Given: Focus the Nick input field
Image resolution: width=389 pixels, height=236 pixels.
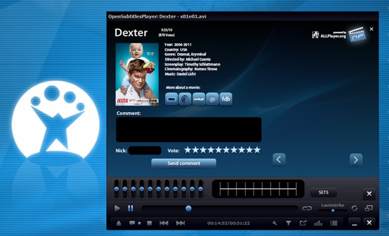Looking at the screenshot, I should [x=145, y=151].
